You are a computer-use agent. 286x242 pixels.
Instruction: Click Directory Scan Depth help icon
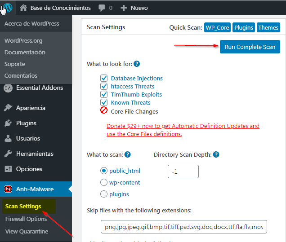point(216,155)
